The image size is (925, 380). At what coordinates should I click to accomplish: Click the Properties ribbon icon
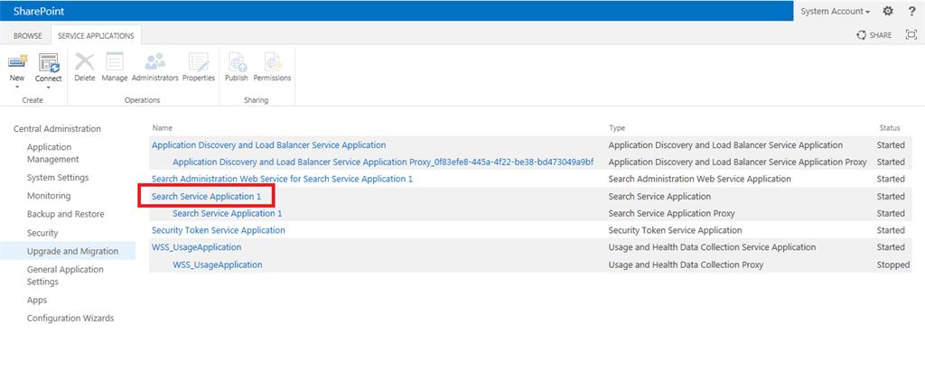click(199, 62)
